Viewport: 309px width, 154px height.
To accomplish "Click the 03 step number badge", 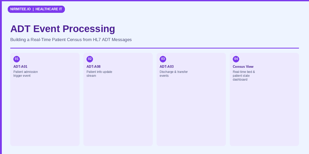I will point(163,59).
